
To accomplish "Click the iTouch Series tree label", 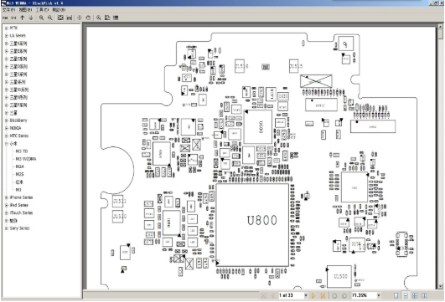I will click(x=21, y=212).
